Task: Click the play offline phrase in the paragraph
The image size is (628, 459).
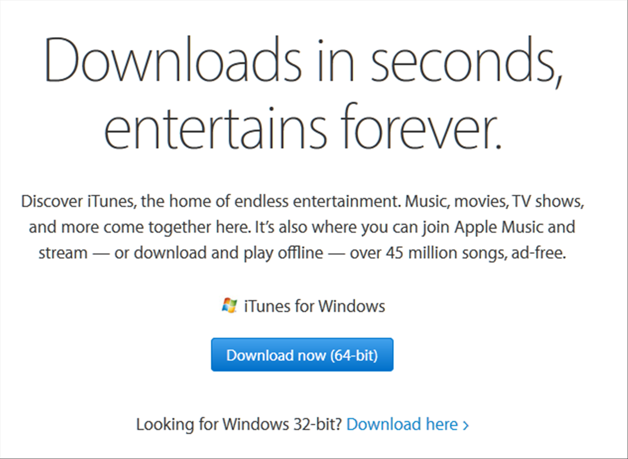Action: pos(283,253)
